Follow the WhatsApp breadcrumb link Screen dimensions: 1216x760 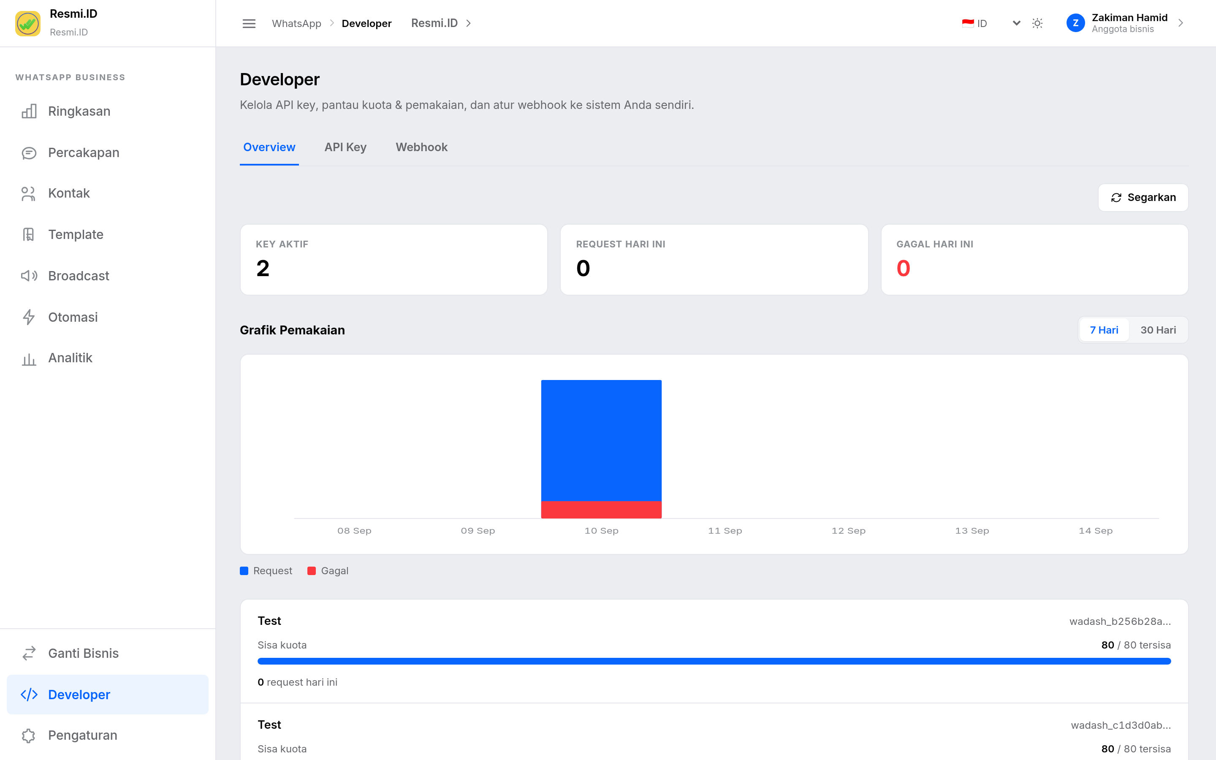[296, 23]
